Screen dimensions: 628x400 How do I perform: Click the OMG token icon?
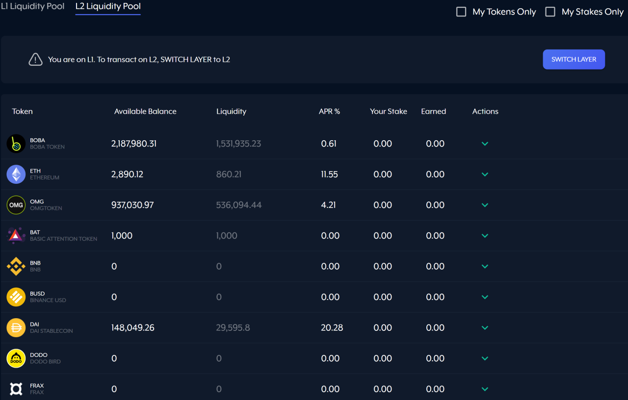click(16, 205)
